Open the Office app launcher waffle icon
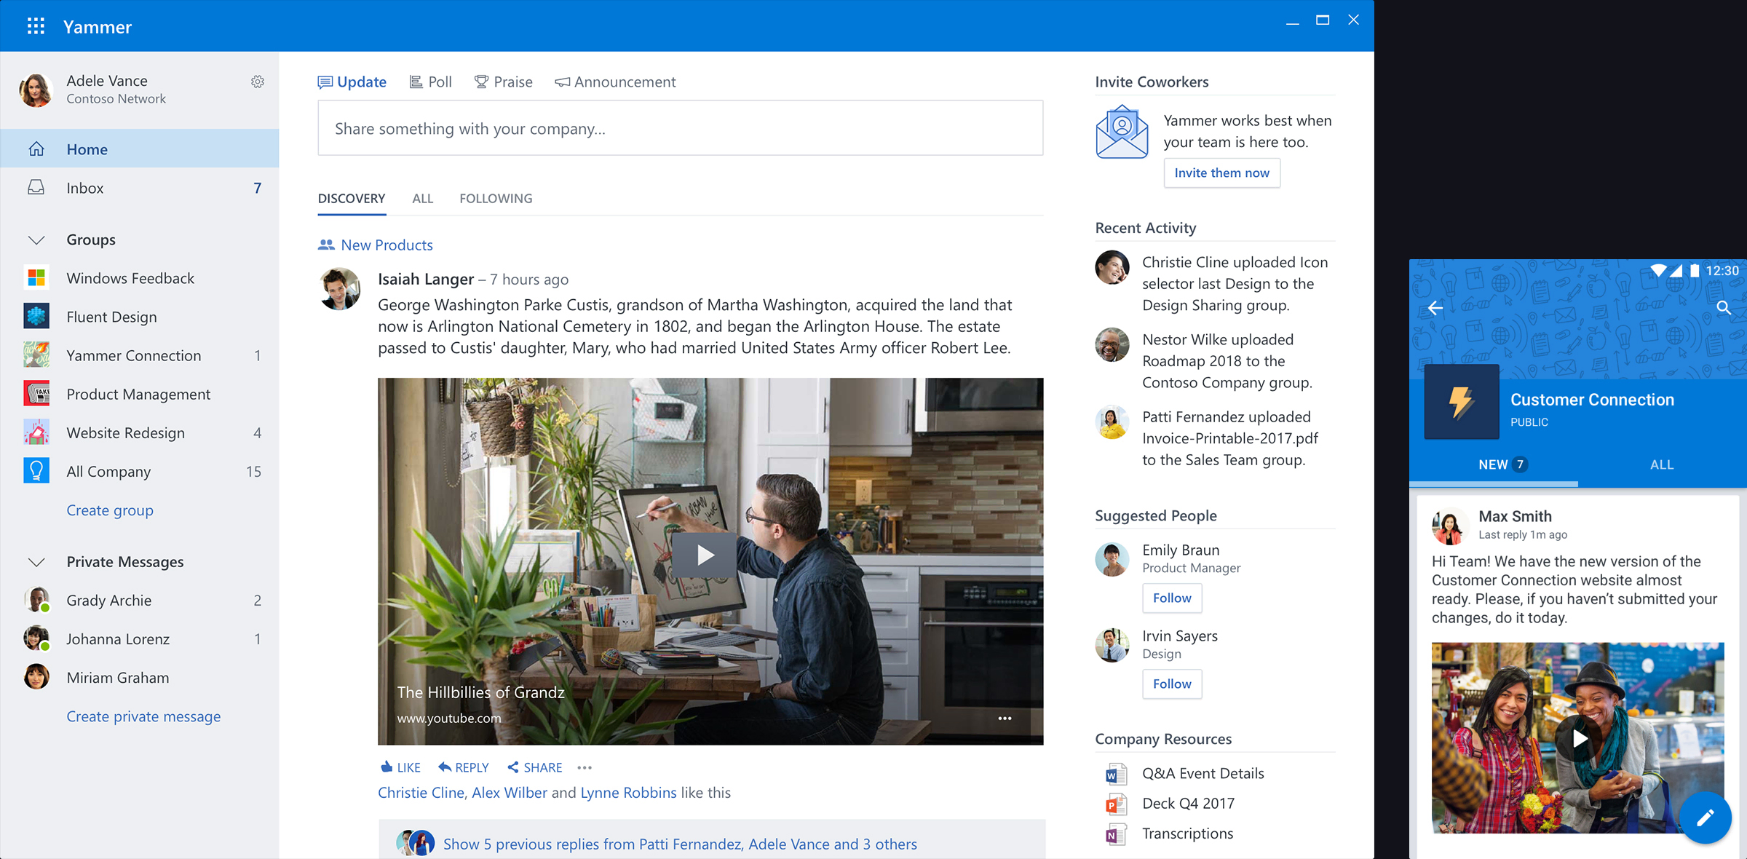Screen dimensions: 1747x859 [34, 25]
